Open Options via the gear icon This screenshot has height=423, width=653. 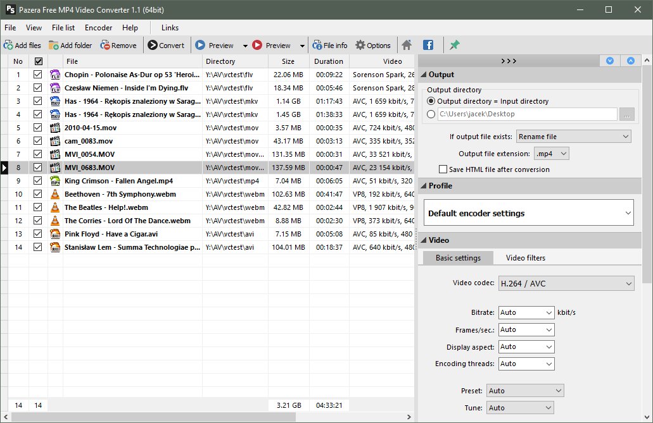[360, 46]
